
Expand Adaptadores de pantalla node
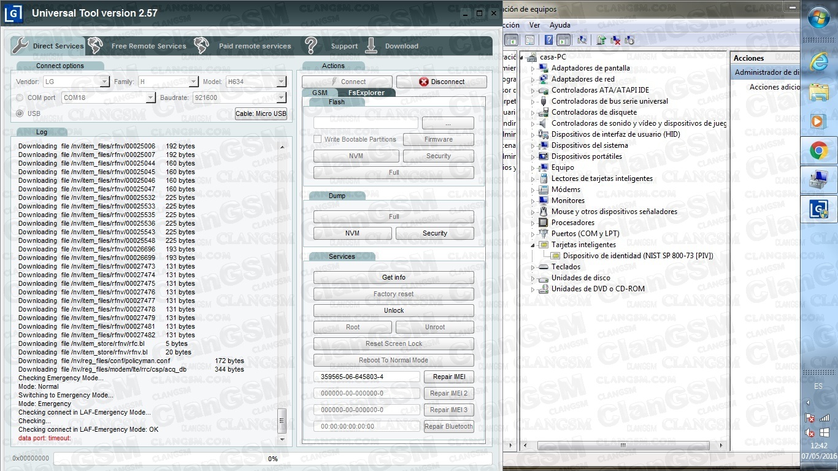(532, 69)
